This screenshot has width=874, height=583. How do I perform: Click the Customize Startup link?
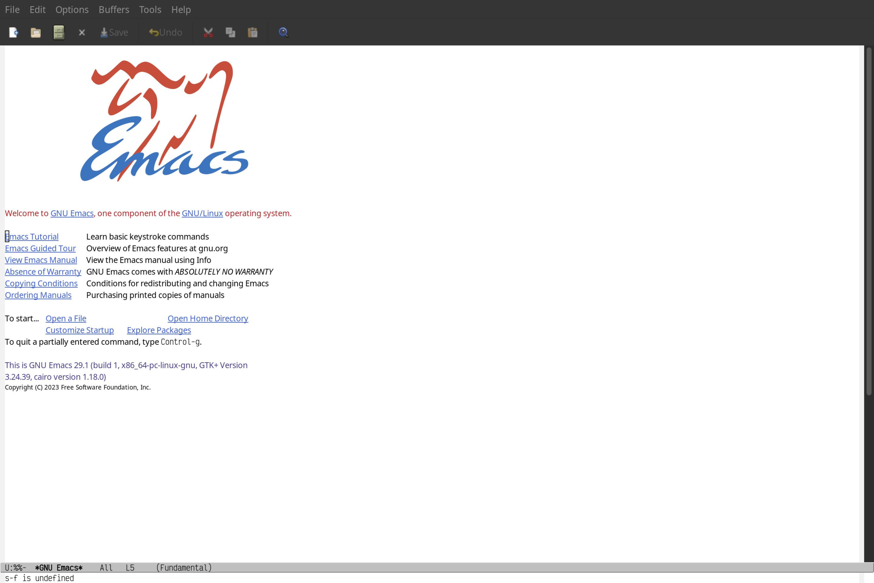click(x=79, y=330)
